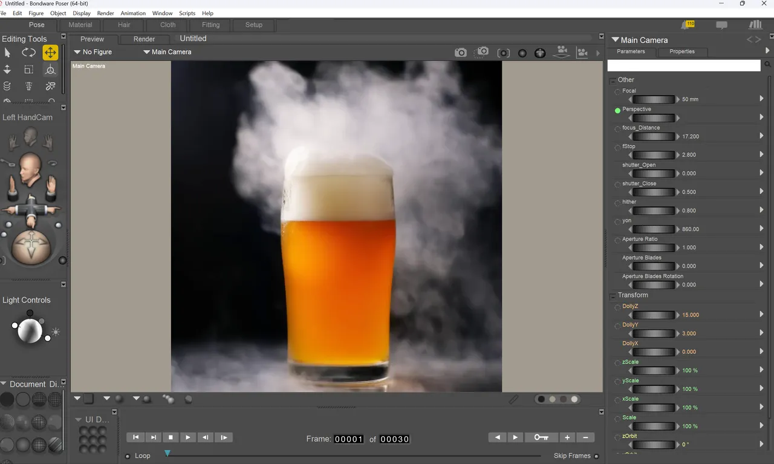774x464 pixels.
Task: Select the arrow Select tool in Editing Tools
Action: [x=7, y=53]
